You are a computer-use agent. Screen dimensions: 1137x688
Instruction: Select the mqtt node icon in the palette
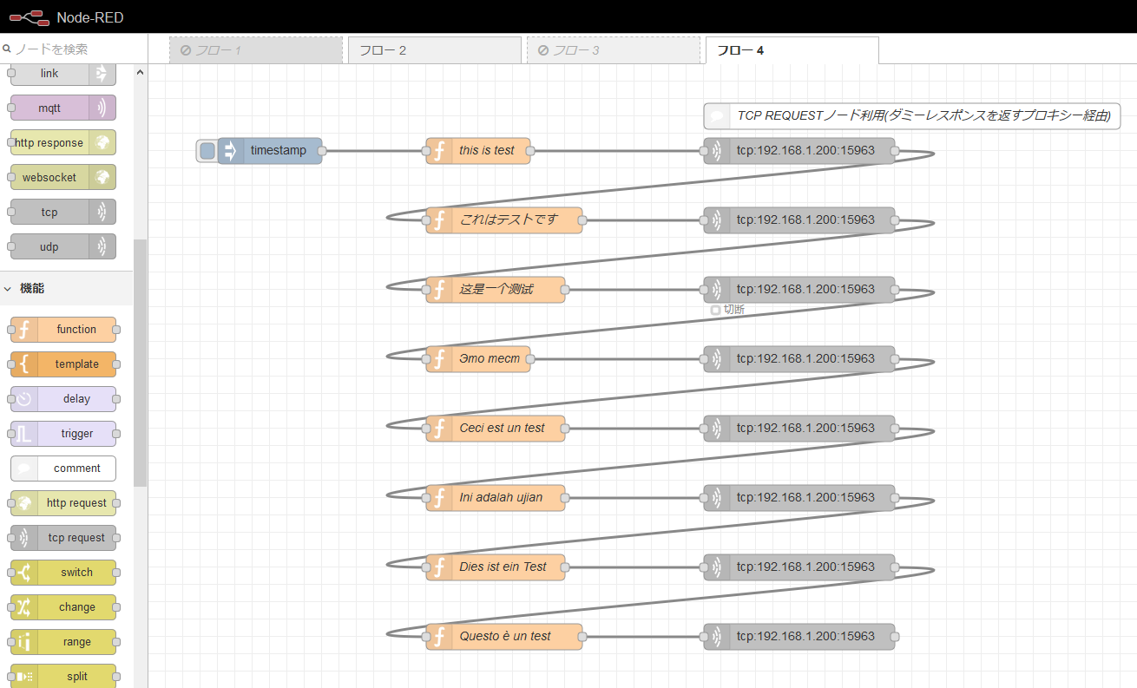click(x=102, y=108)
